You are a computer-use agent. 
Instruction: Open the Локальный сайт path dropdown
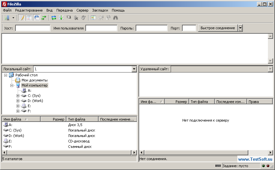tap(134, 69)
